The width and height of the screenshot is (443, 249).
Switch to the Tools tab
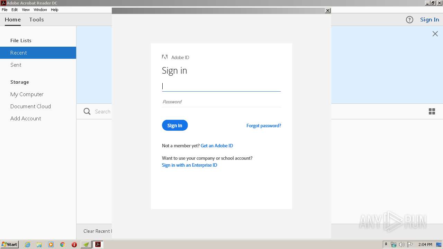[36, 20]
